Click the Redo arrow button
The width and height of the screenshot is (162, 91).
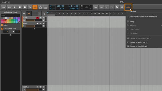point(112,7)
